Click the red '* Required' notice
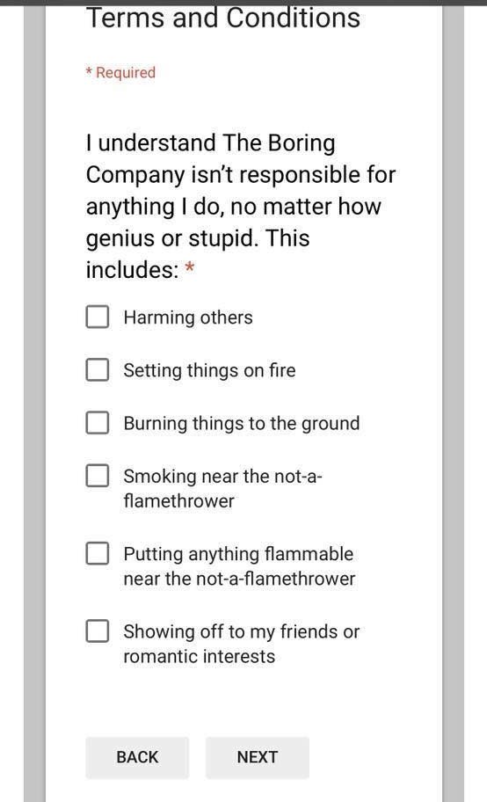The width and height of the screenshot is (487, 802). tap(120, 73)
